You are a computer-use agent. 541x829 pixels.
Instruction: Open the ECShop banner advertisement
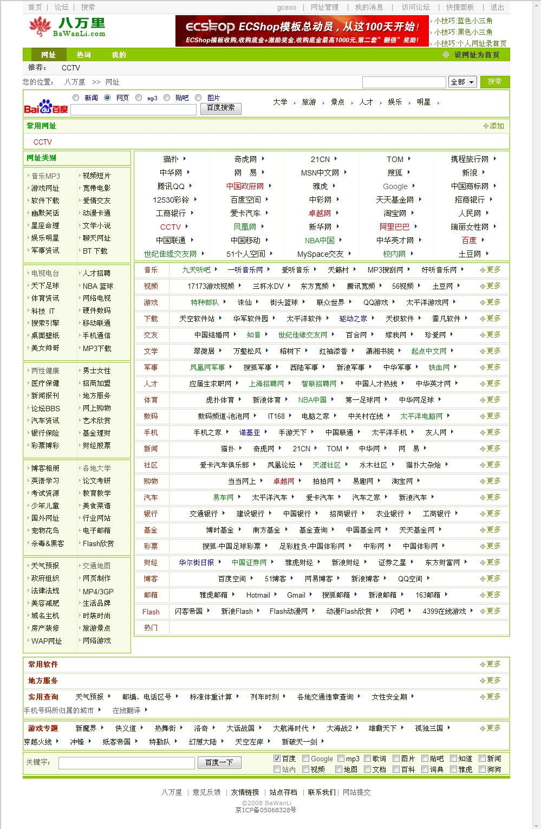[x=302, y=31]
